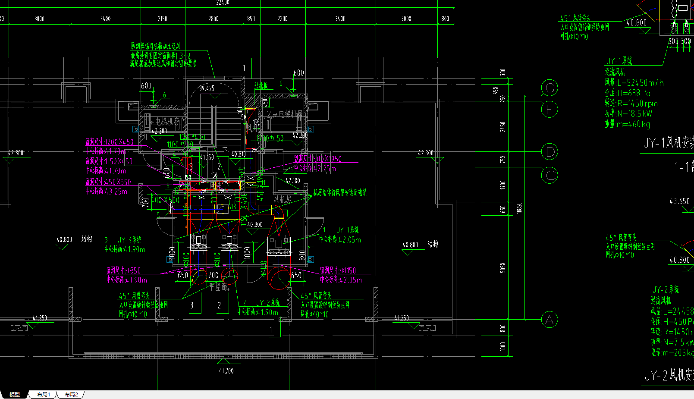Select grid axis bubble D

[x=550, y=151]
